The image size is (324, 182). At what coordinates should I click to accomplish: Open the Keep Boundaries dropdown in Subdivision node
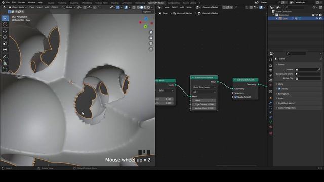point(204,87)
